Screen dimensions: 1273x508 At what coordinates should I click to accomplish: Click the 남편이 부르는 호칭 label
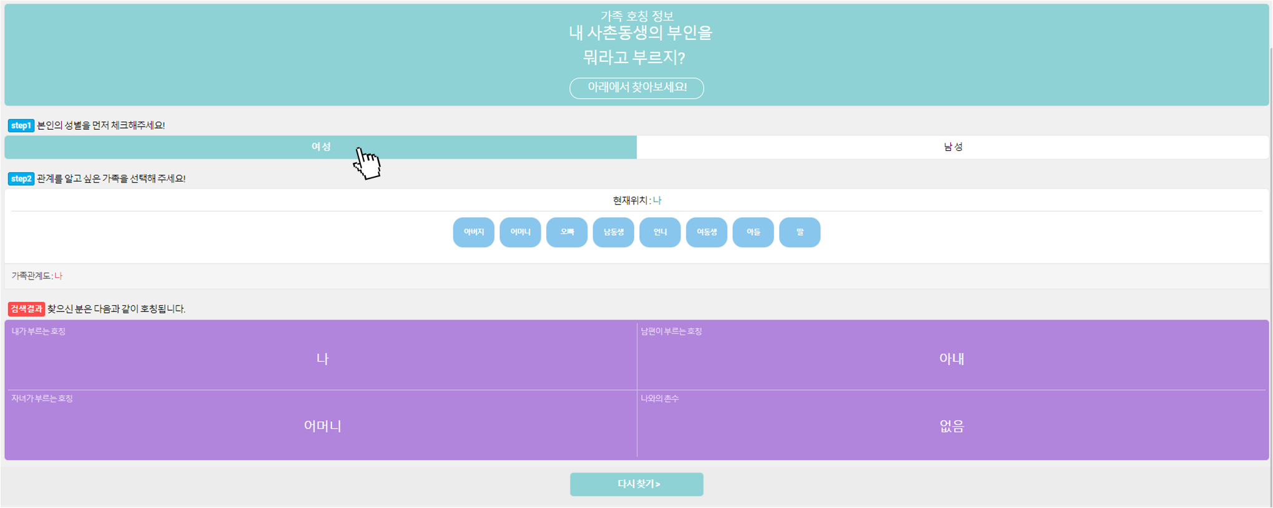671,331
